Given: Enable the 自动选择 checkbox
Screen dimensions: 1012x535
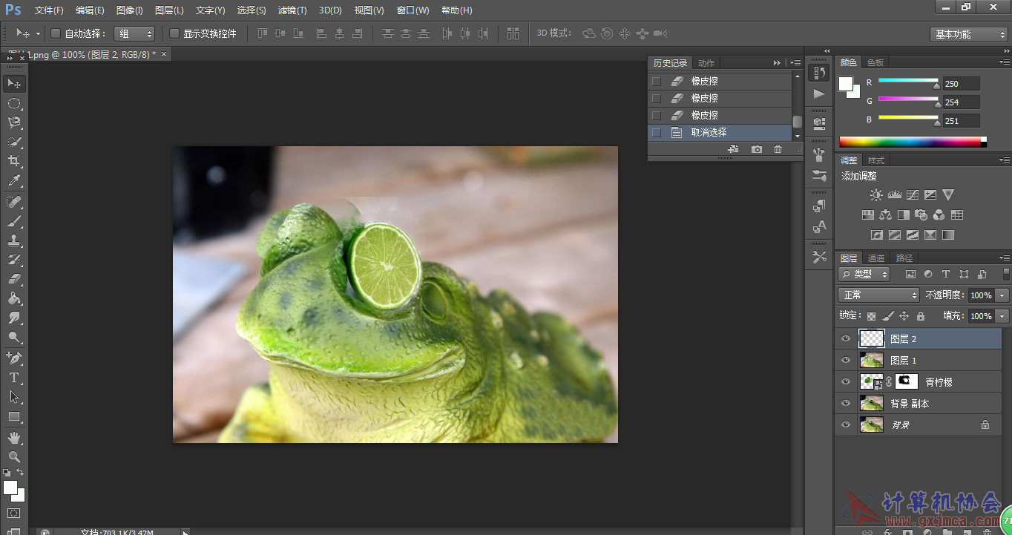Looking at the screenshot, I should [x=55, y=33].
